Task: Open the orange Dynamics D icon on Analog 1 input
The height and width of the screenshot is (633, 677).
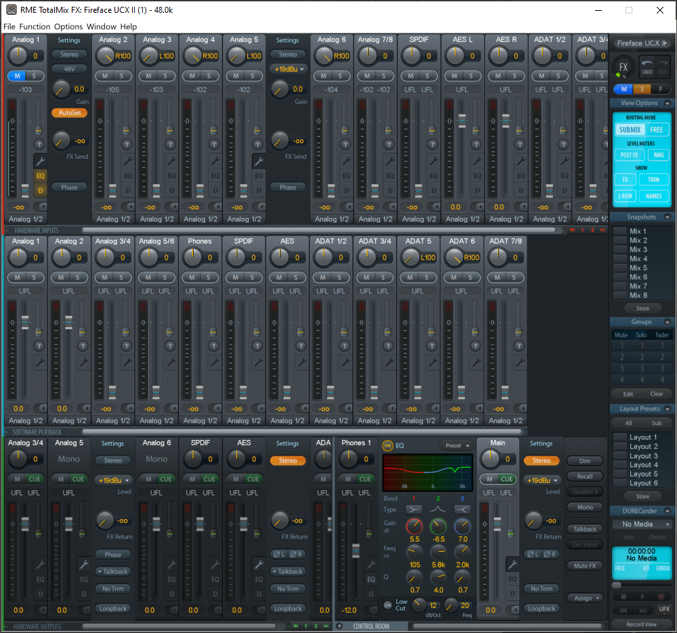Action: click(41, 190)
